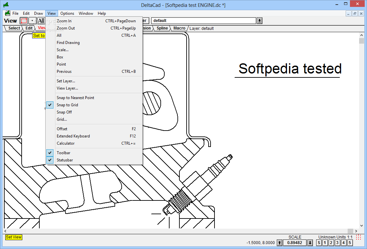
Task: Click the red dotted grid icon
Action: pyautogui.click(x=358, y=237)
